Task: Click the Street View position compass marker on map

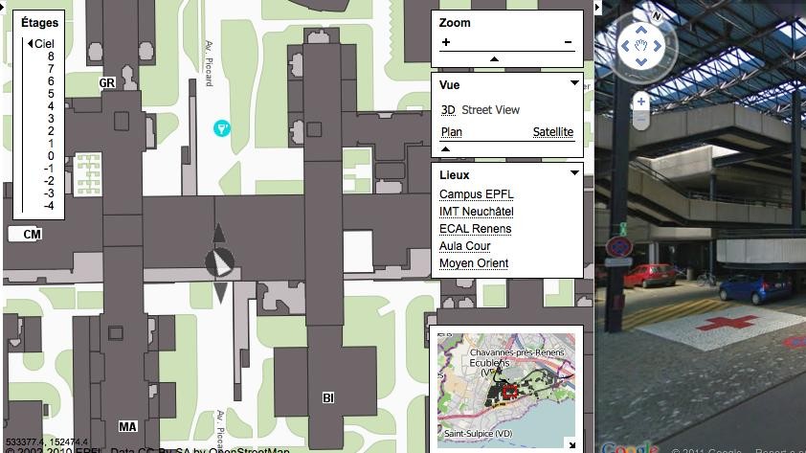Action: tap(219, 262)
